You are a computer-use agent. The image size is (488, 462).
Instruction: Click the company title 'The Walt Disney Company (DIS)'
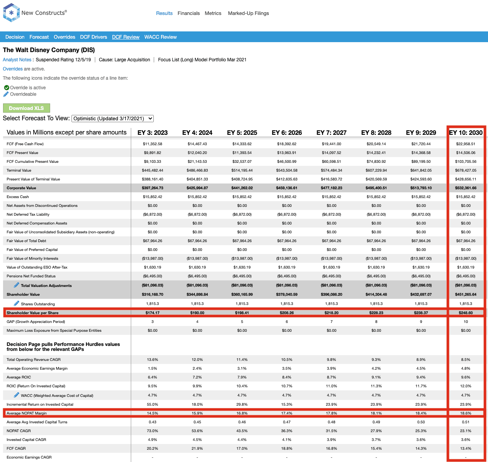pyautogui.click(x=49, y=50)
